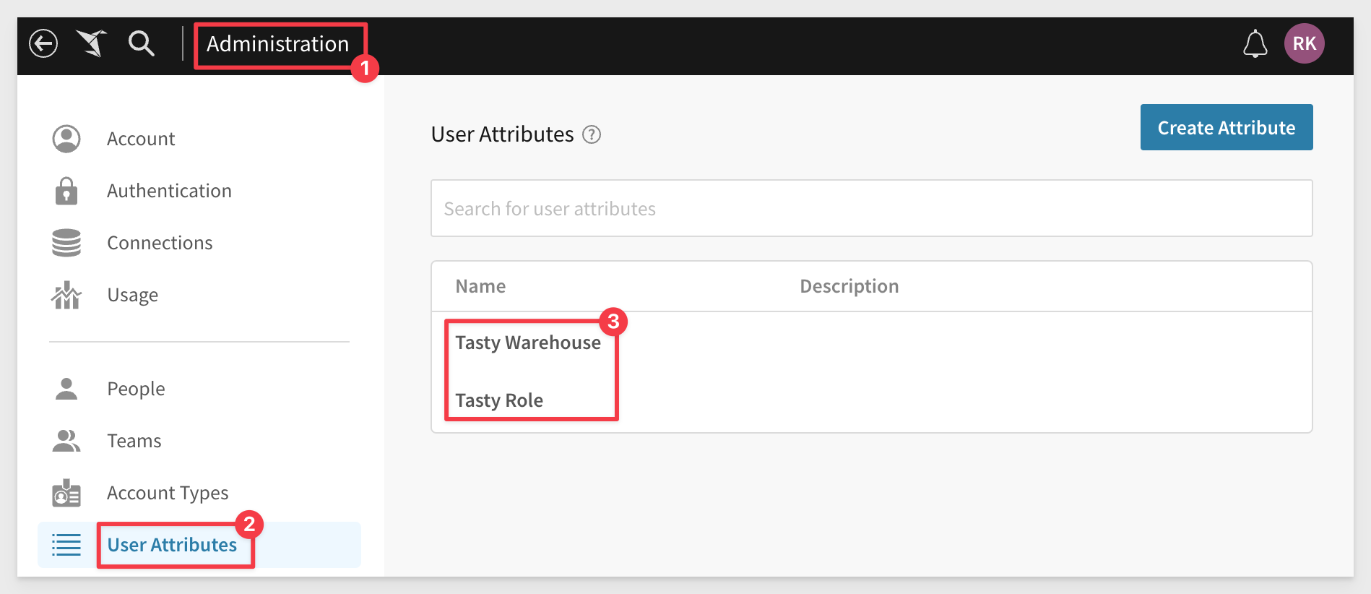Click the Authentication lock icon

point(66,191)
